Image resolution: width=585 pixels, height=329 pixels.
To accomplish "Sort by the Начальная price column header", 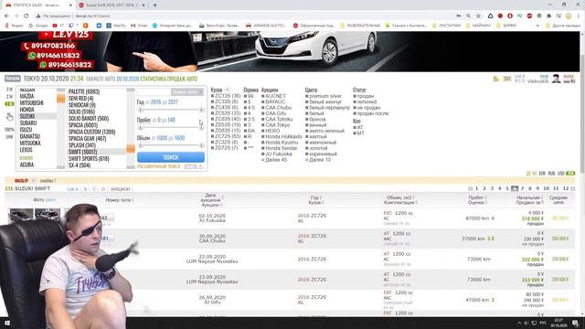I will coord(529,197).
